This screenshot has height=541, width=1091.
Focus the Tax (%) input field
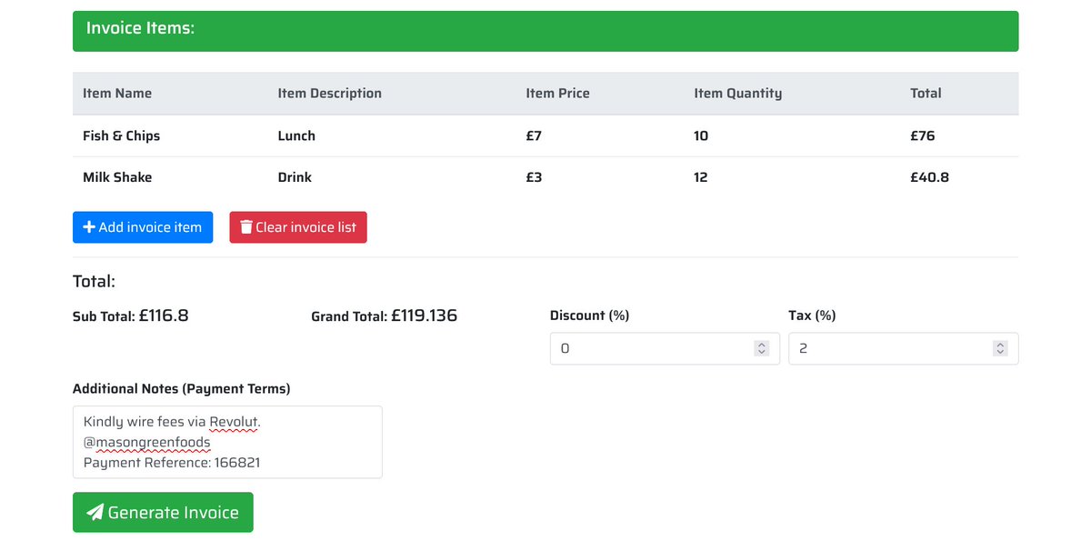(903, 348)
